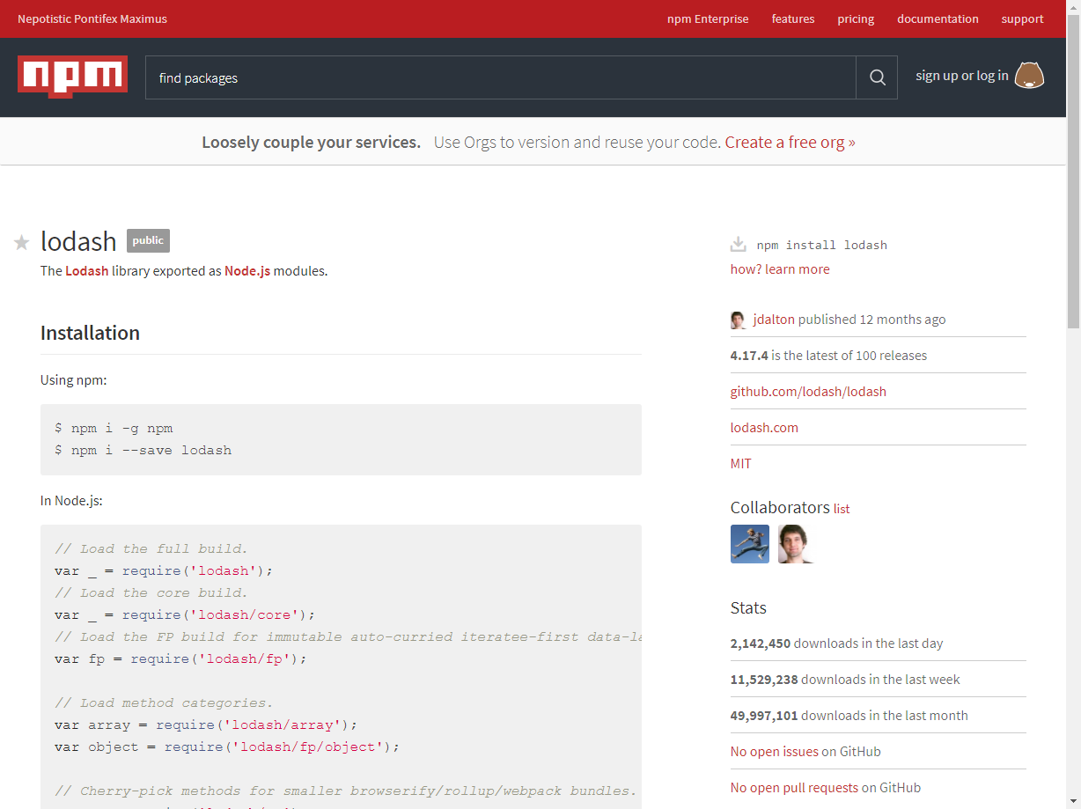Click the wombat avatar icon
This screenshot has height=809, width=1081.
[x=1029, y=76]
